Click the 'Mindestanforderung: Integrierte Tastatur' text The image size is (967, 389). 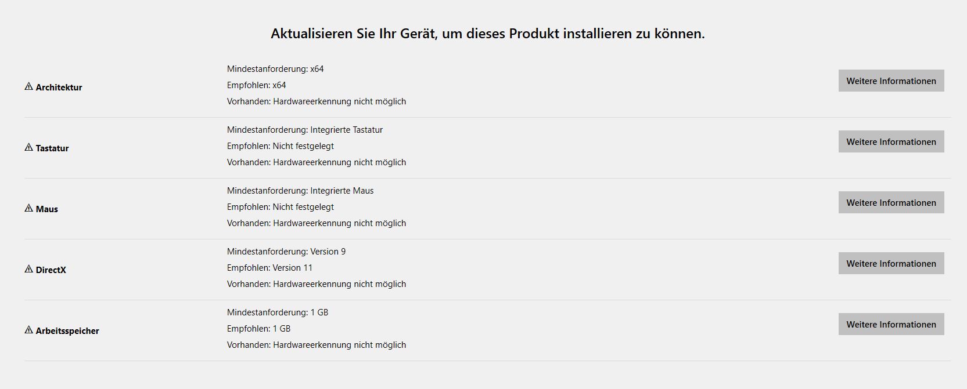coord(305,130)
